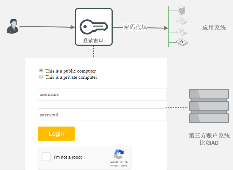
Task: Click the reCAPTCHA logo
Action: click(119, 155)
